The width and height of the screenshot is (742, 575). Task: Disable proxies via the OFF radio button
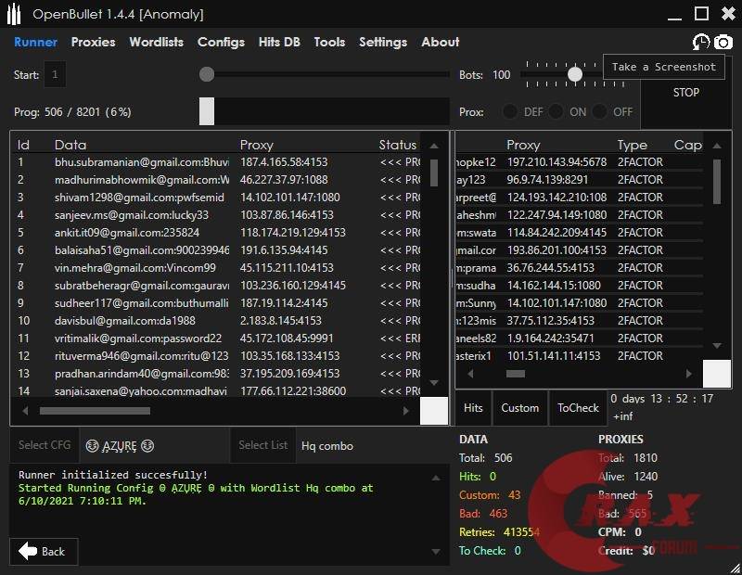tap(603, 110)
